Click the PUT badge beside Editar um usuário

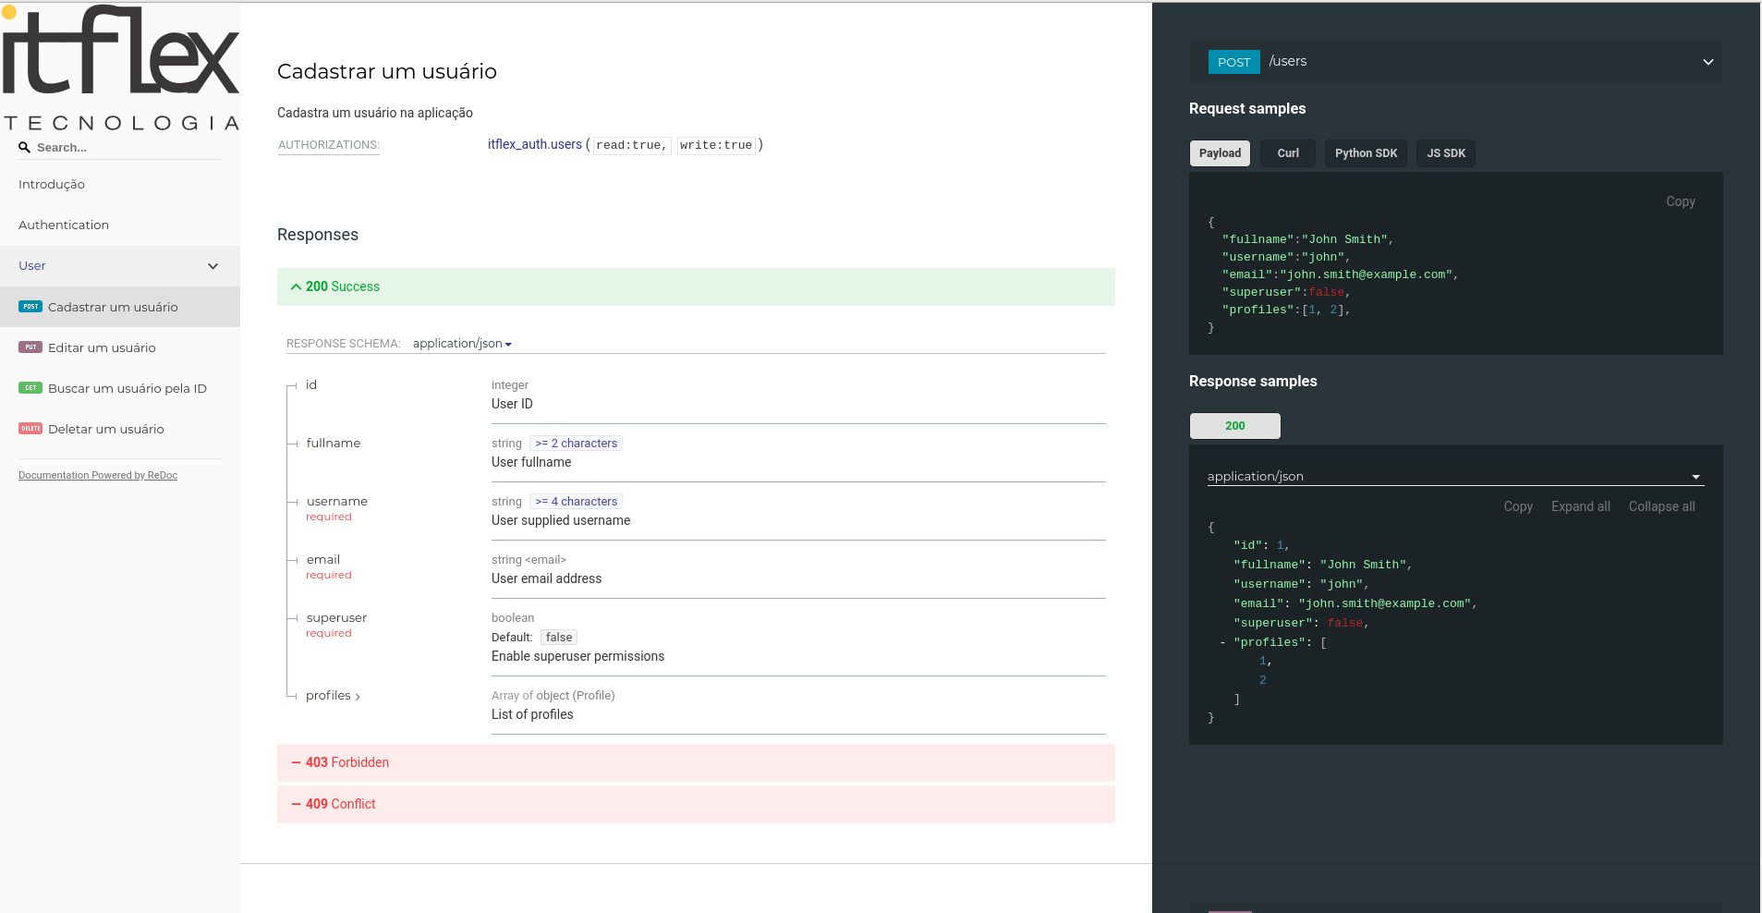[x=30, y=347]
